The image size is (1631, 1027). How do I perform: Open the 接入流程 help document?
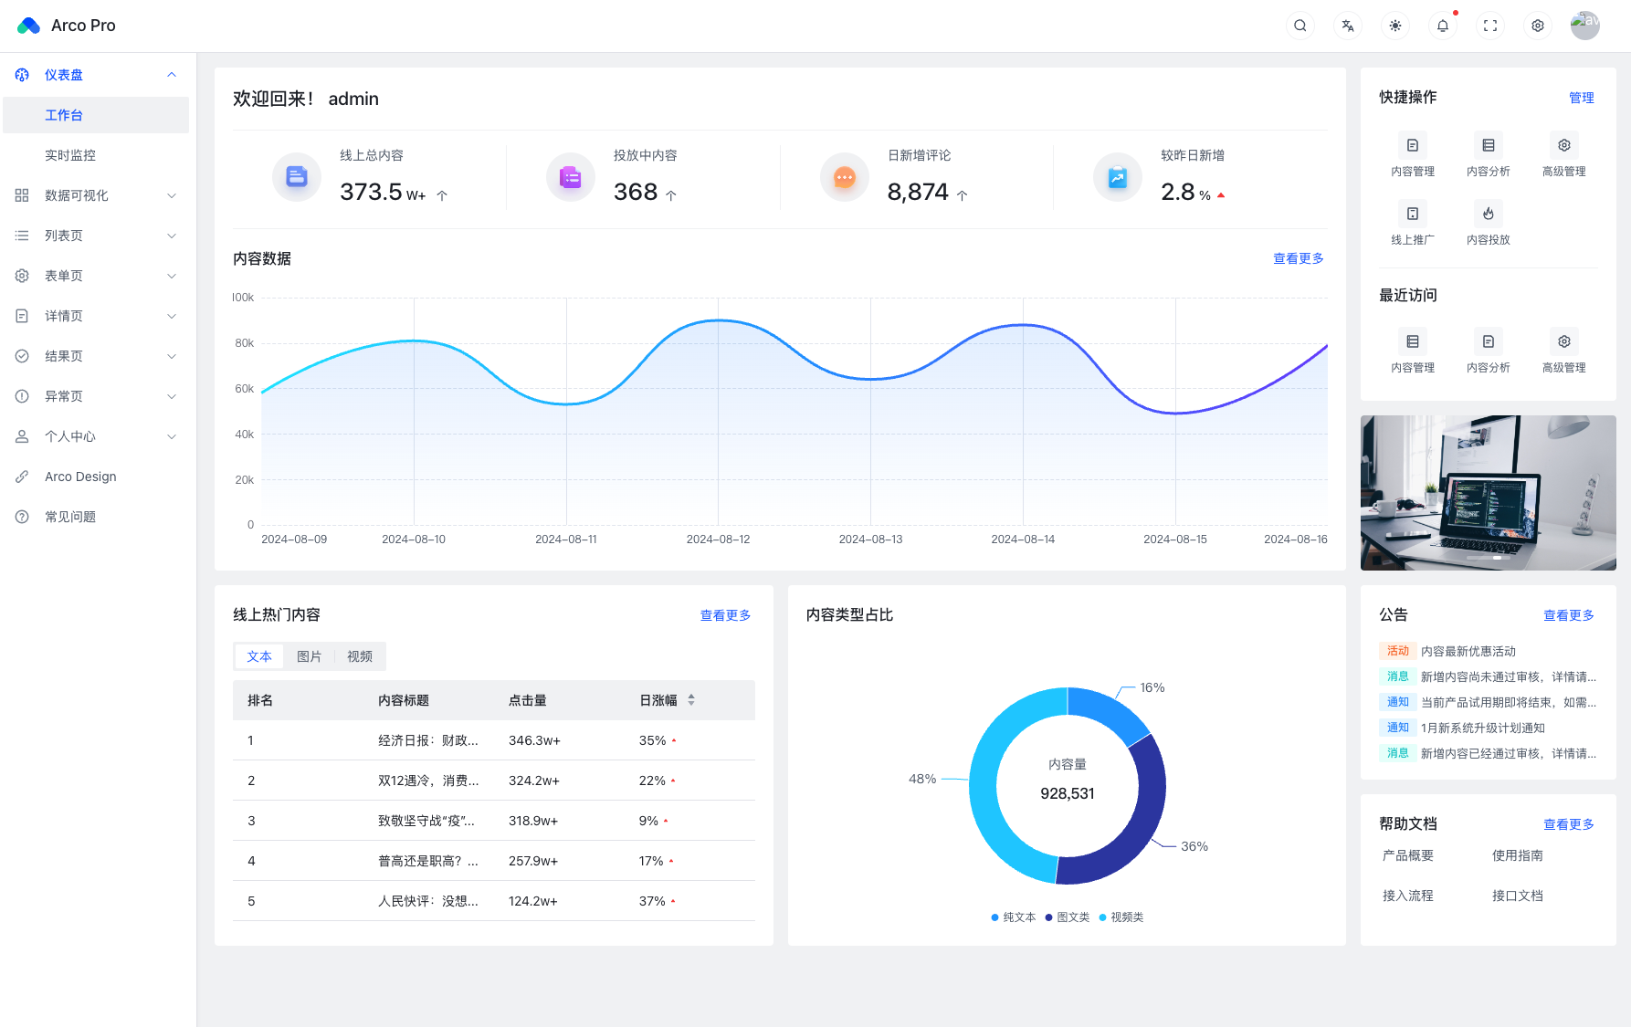1408,896
